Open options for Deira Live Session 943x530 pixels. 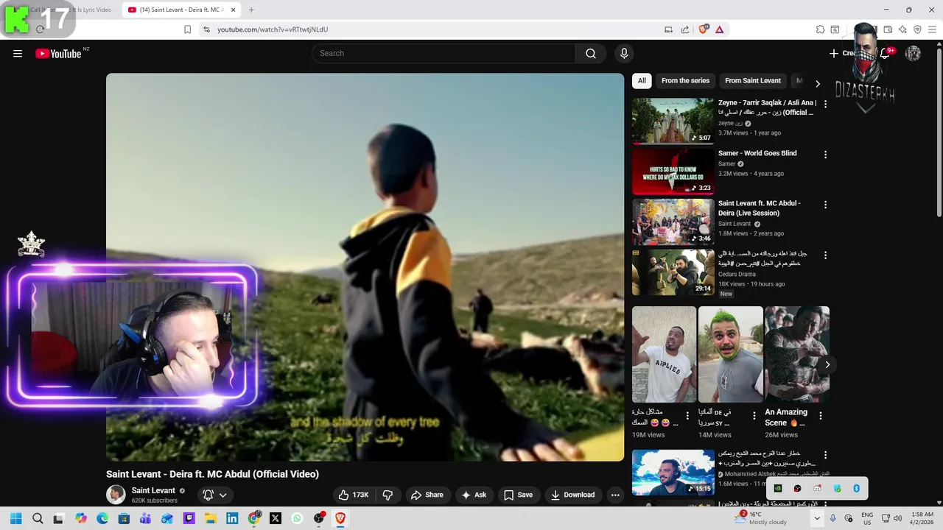coord(825,205)
